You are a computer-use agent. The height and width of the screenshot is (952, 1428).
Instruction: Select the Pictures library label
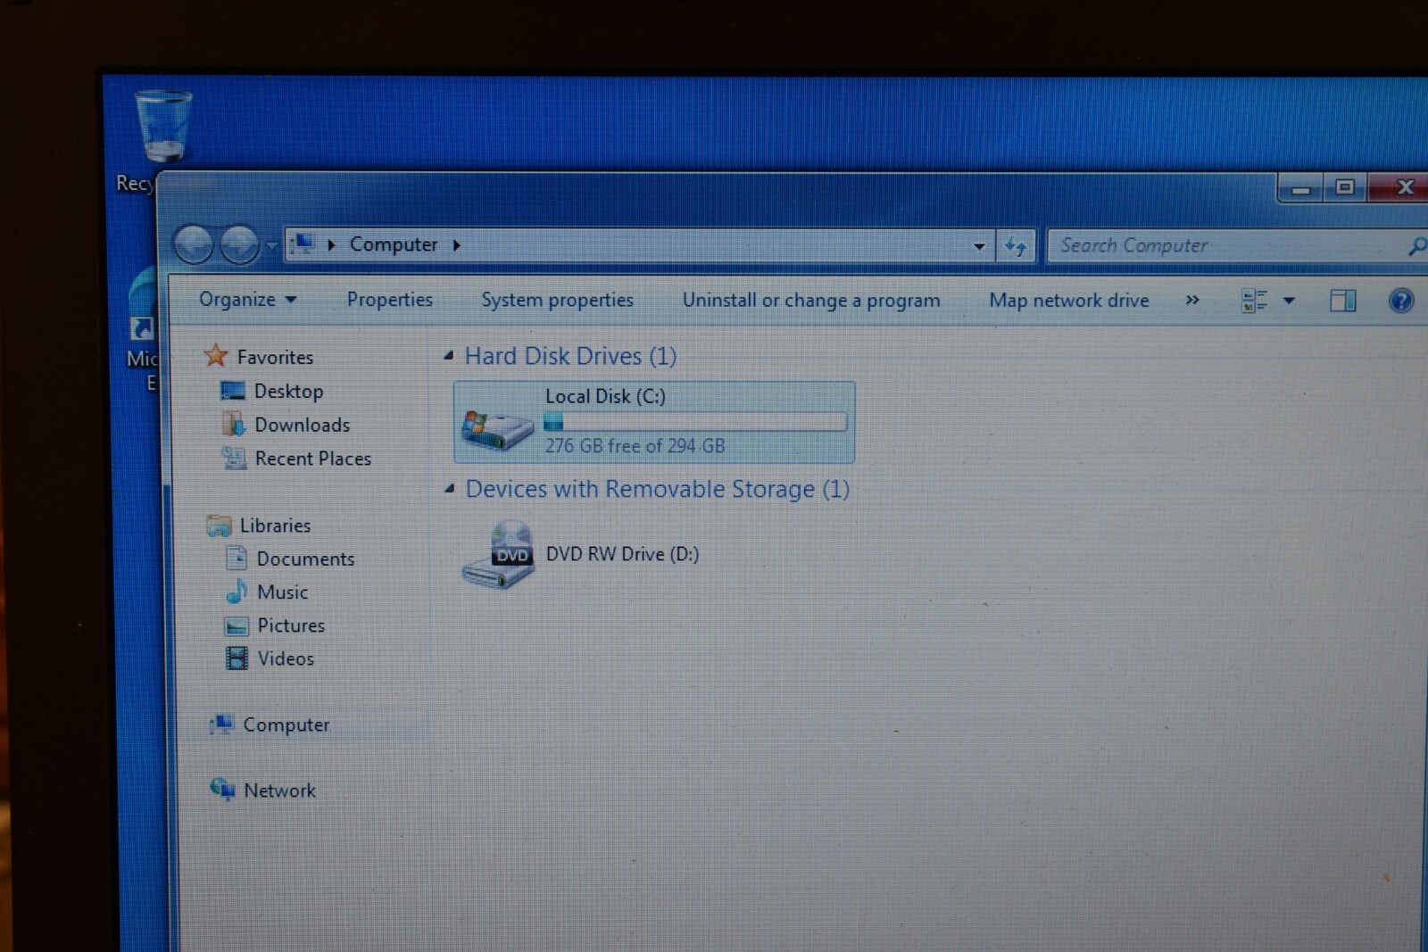pyautogui.click(x=291, y=625)
